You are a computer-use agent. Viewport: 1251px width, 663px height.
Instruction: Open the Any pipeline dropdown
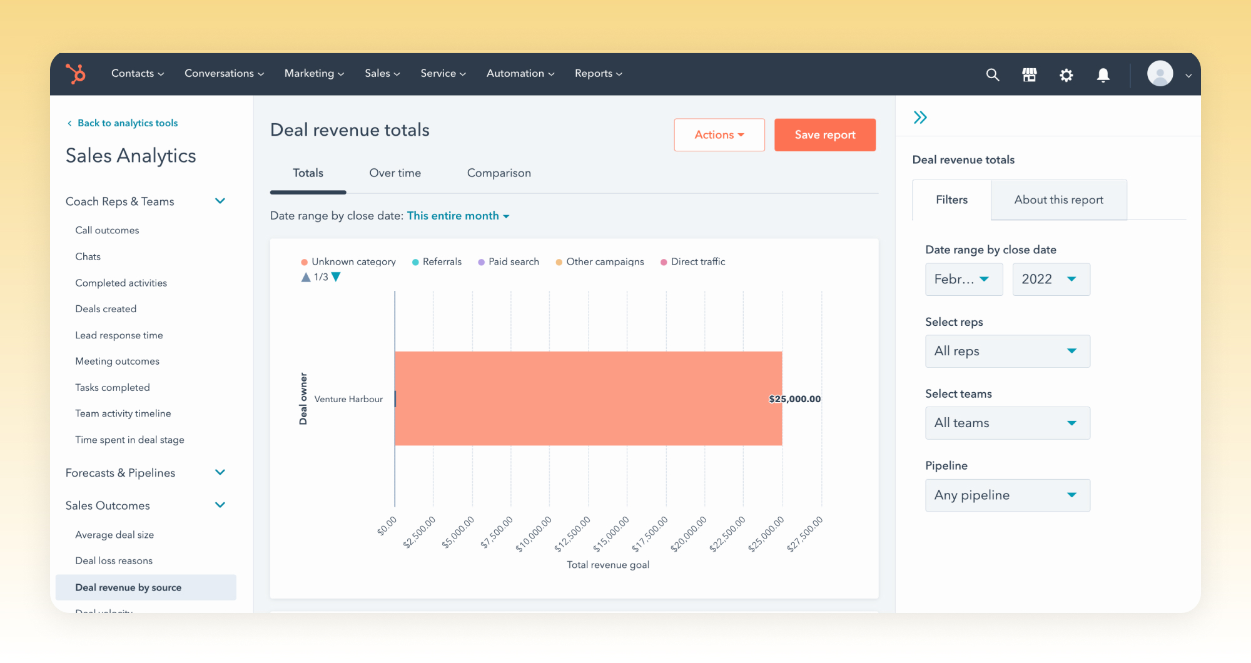[x=1008, y=495]
